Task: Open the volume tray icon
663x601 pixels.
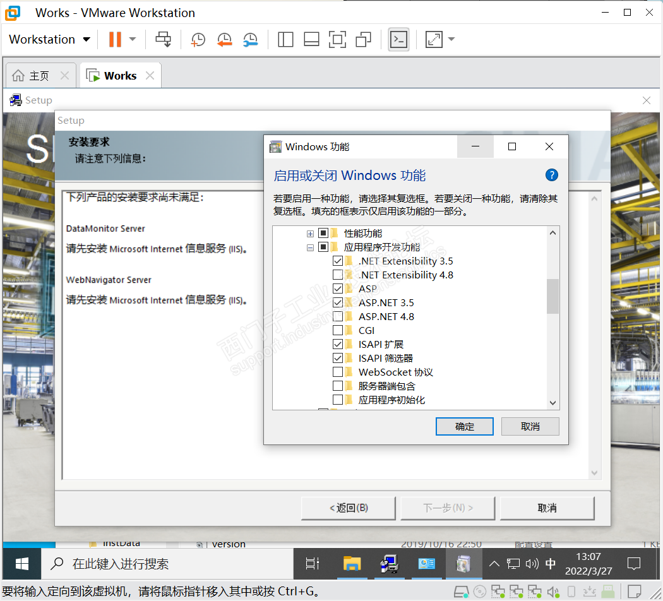Action: (532, 564)
